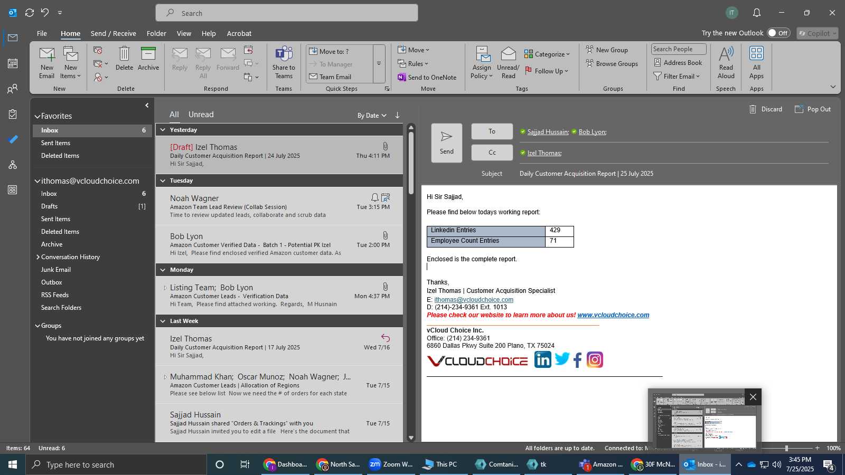Open People in the left navigation rail
The width and height of the screenshot is (845, 475).
coord(13,89)
